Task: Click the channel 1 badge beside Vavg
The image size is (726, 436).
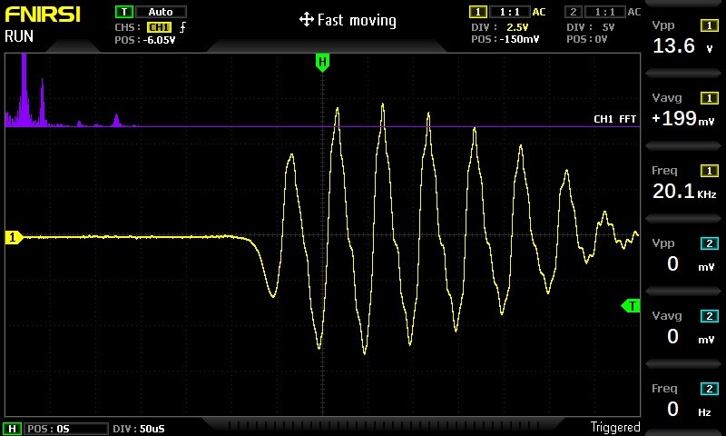Action: [x=710, y=98]
